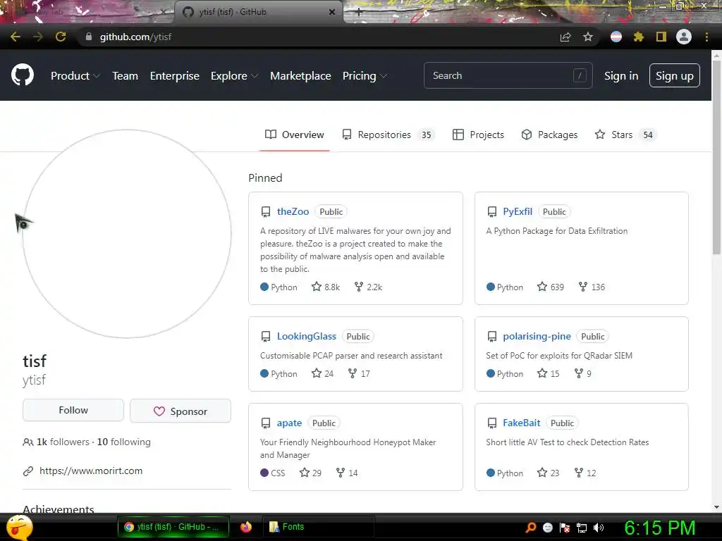The image size is (722, 541).
Task: Bookmark page with the star icon
Action: click(x=588, y=37)
